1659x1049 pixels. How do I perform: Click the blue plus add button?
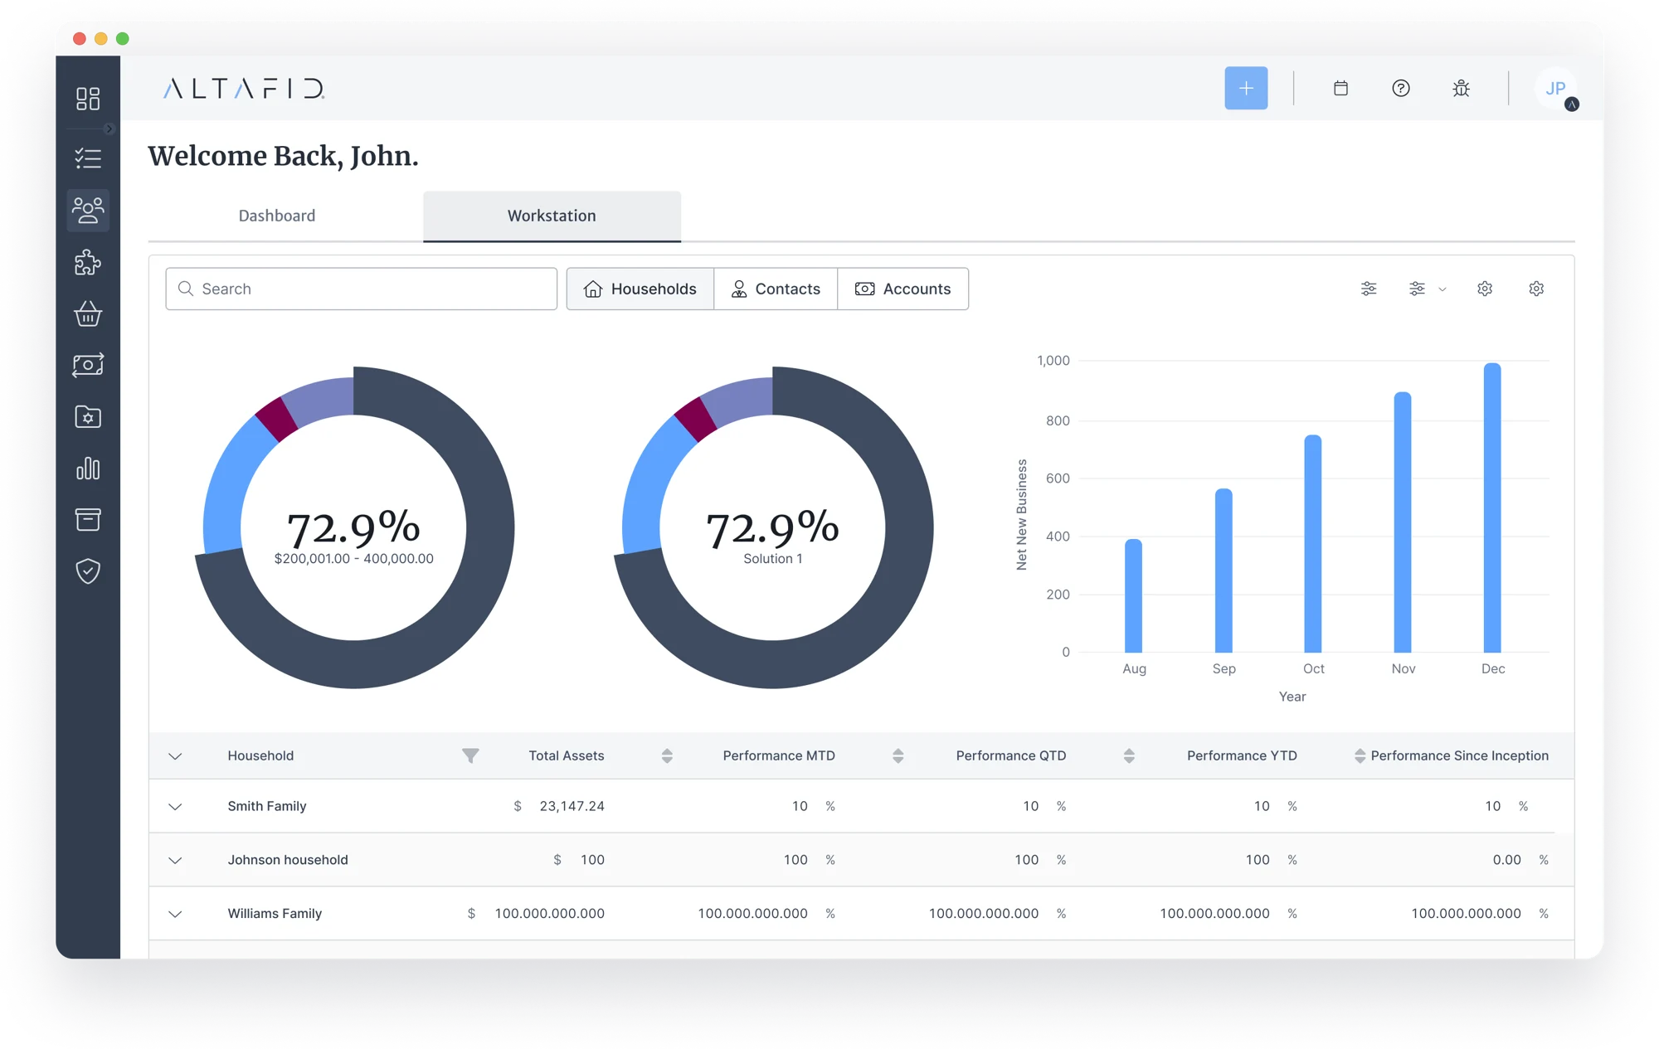pos(1246,88)
